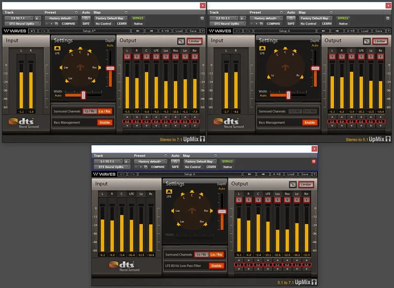The image size is (394, 288).
Task: Open the Factory Default Map dropdown in Stereo to 5.1
Action: pos(316,18)
